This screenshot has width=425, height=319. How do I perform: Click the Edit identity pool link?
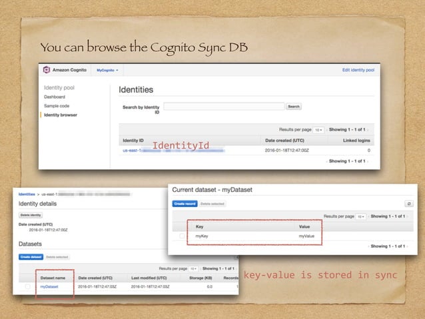point(358,70)
